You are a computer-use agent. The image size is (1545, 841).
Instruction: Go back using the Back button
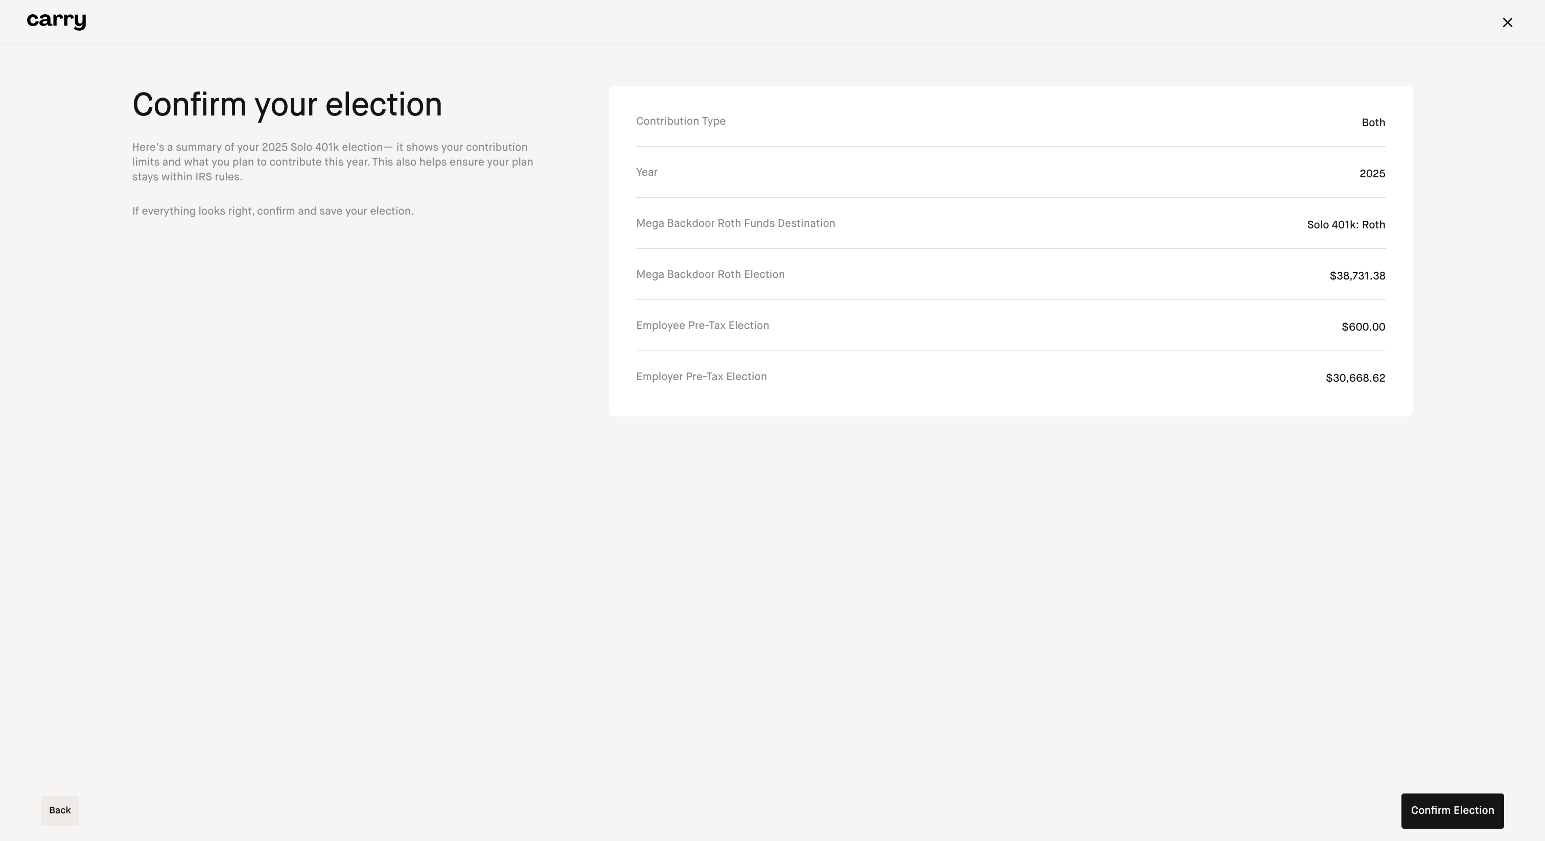click(x=59, y=810)
